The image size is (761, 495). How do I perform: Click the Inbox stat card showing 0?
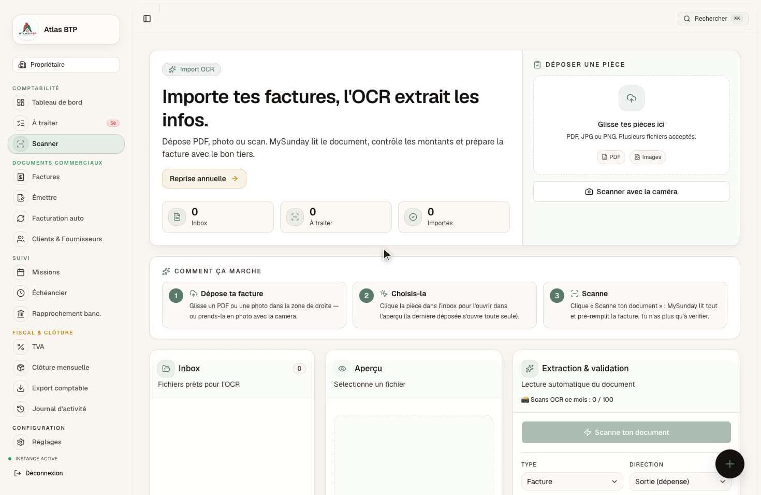tap(218, 217)
